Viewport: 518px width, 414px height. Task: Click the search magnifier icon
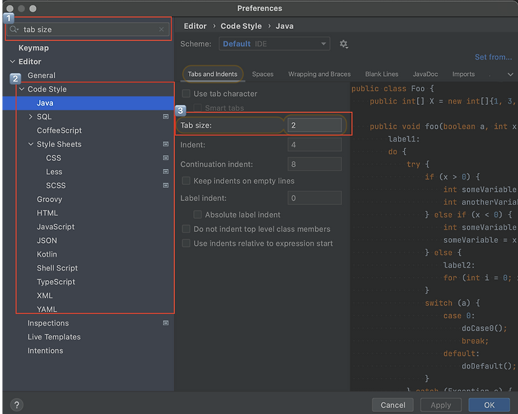(14, 30)
